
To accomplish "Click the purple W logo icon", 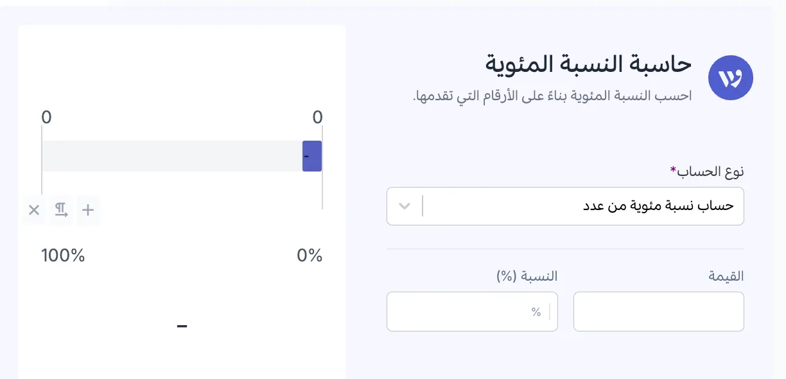I will click(730, 77).
